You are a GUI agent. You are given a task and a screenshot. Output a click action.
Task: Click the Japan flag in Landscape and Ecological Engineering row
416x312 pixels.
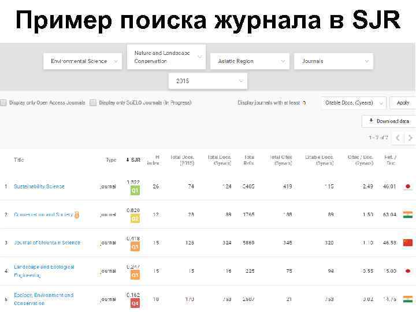408,271
